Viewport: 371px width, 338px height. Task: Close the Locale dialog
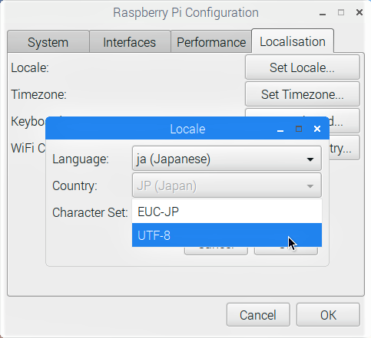[317, 129]
